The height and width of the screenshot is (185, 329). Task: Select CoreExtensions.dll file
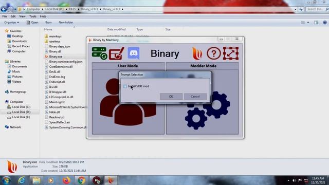pyautogui.click(x=61, y=67)
